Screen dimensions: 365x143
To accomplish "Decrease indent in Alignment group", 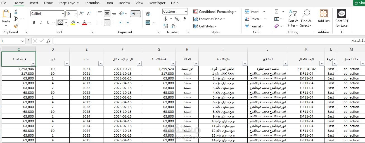I will [x=122, y=23].
